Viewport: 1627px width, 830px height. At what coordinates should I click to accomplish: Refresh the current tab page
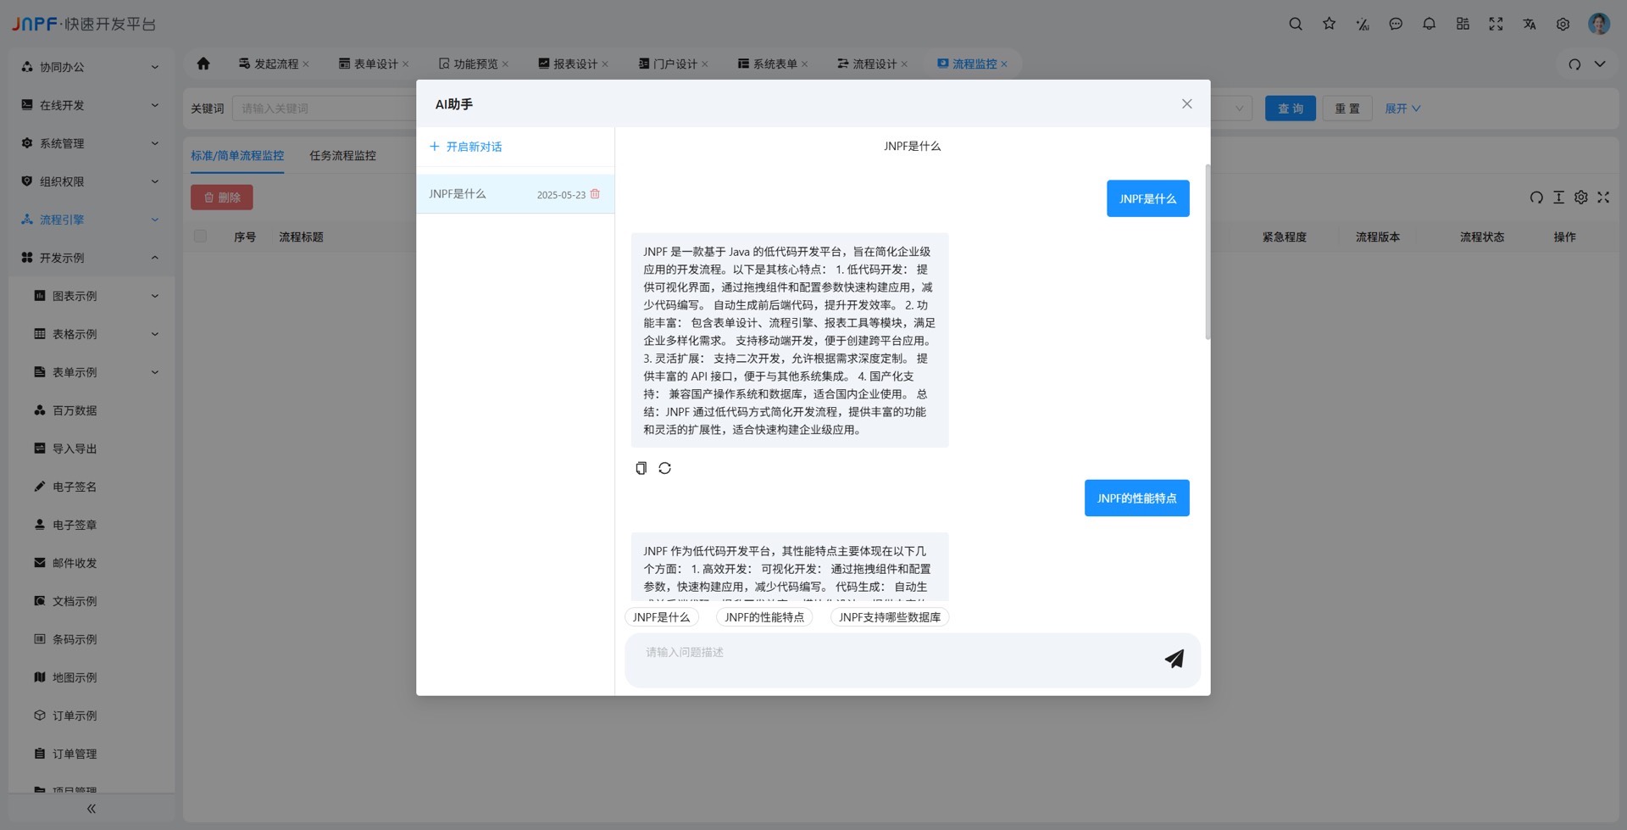point(1574,64)
